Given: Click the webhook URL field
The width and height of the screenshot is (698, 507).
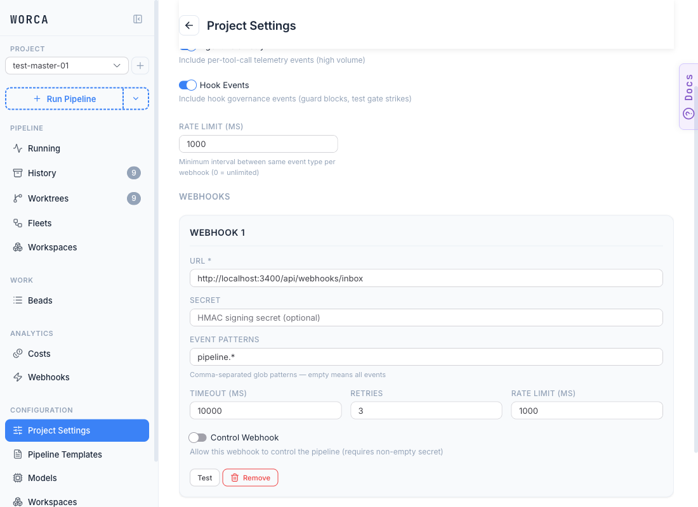Looking at the screenshot, I should (426, 278).
